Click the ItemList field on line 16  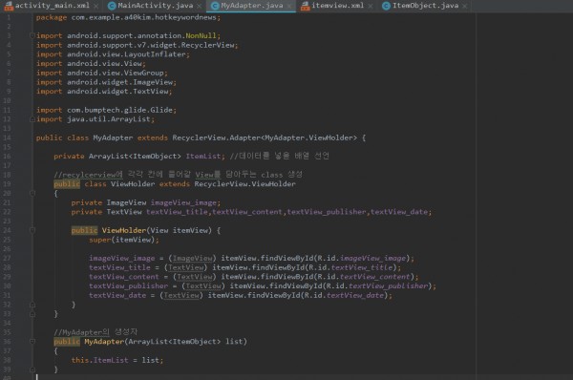pos(202,156)
